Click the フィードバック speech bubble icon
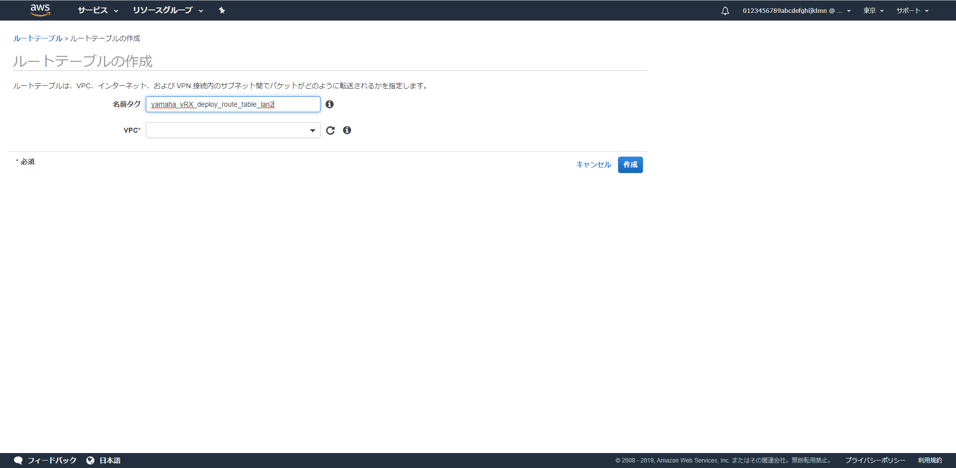 pos(18,460)
